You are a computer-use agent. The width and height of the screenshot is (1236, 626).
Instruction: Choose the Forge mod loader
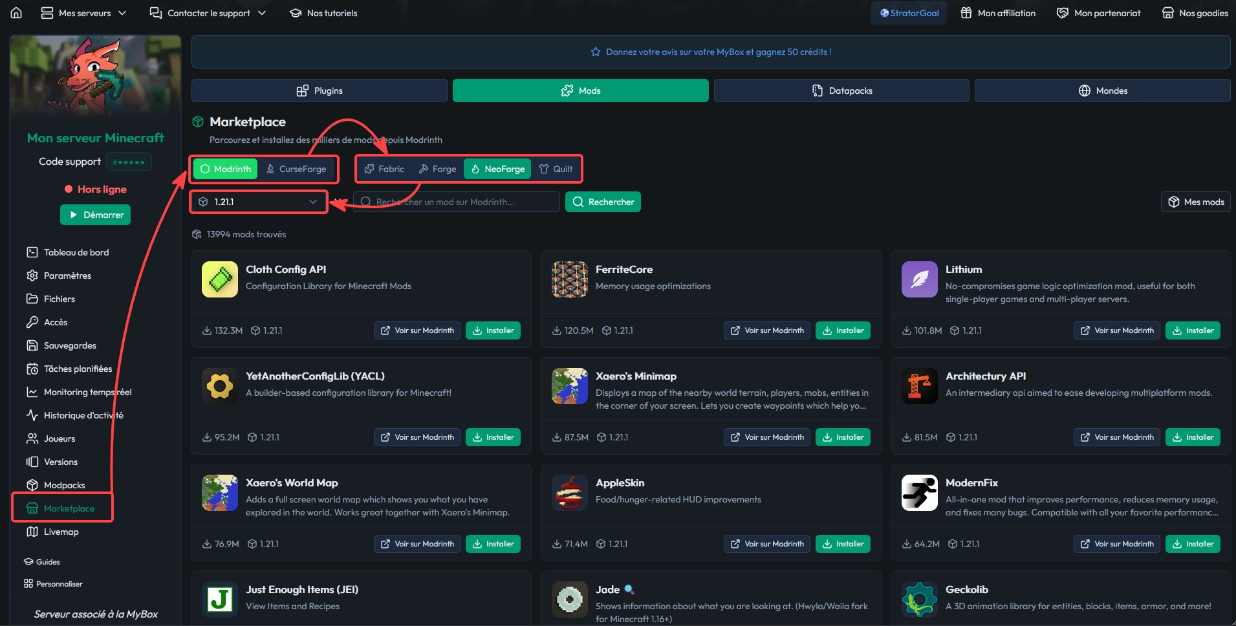click(x=437, y=169)
